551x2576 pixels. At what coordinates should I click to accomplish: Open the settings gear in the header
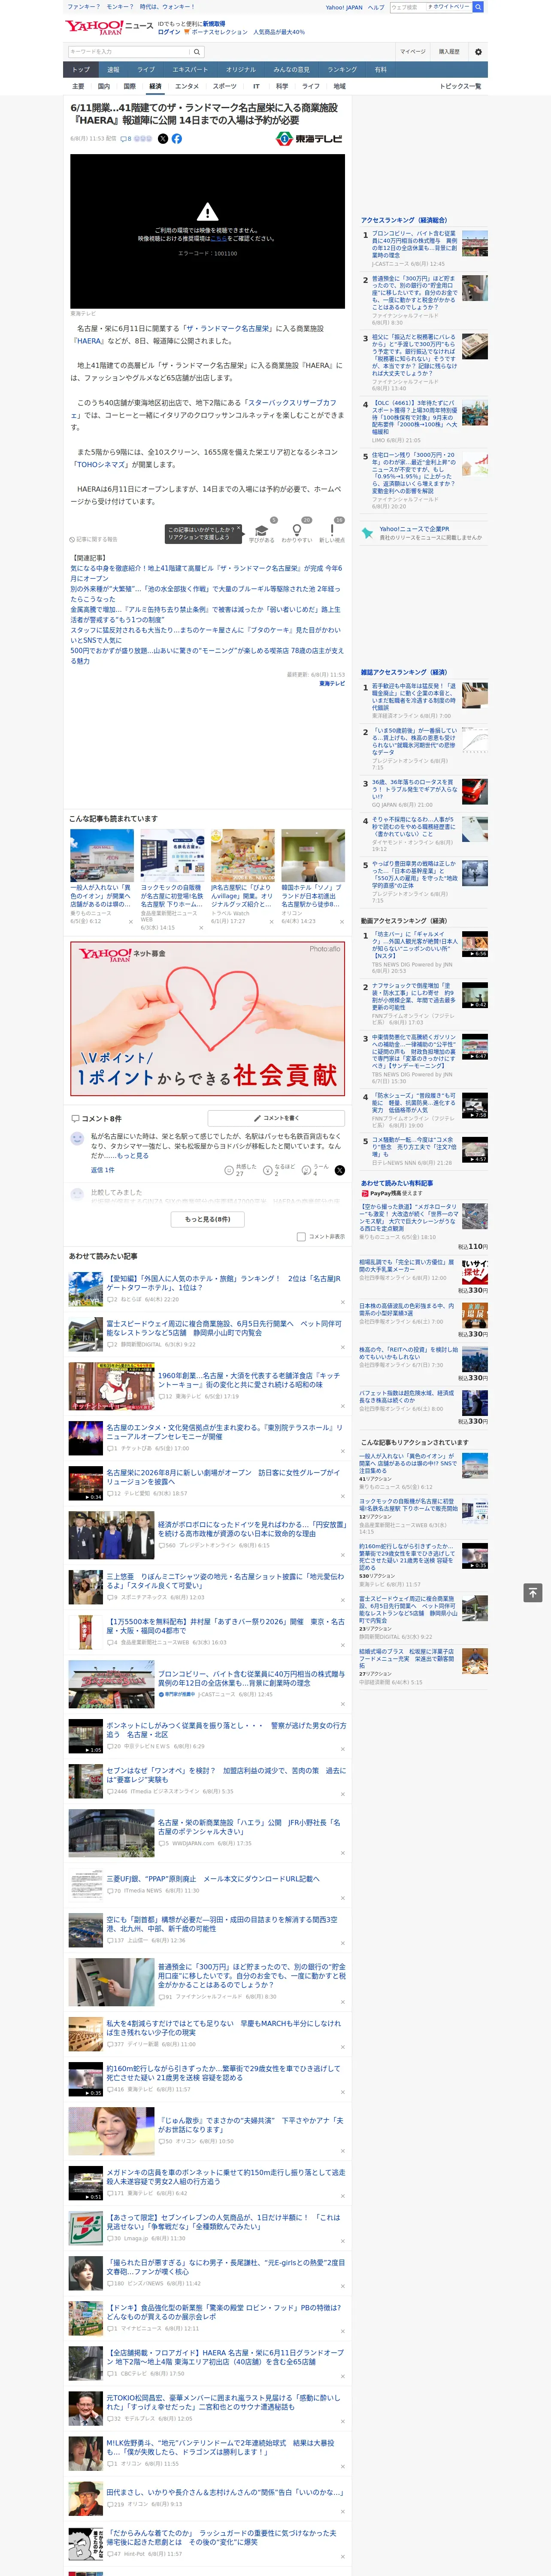tap(478, 52)
